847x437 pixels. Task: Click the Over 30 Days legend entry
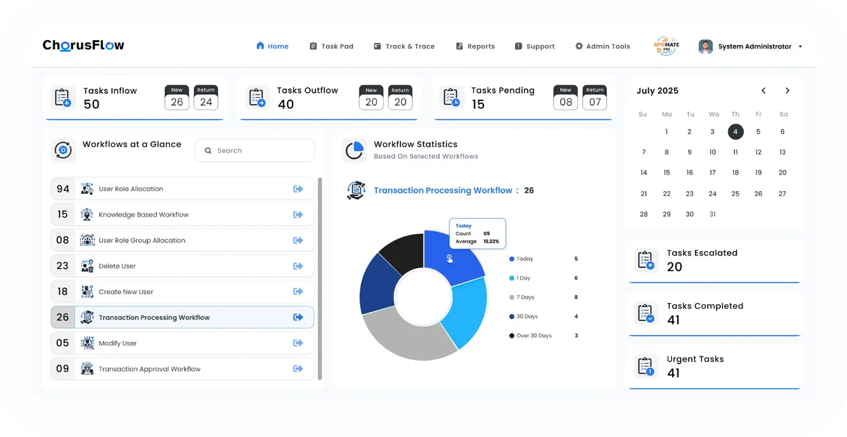(543, 336)
